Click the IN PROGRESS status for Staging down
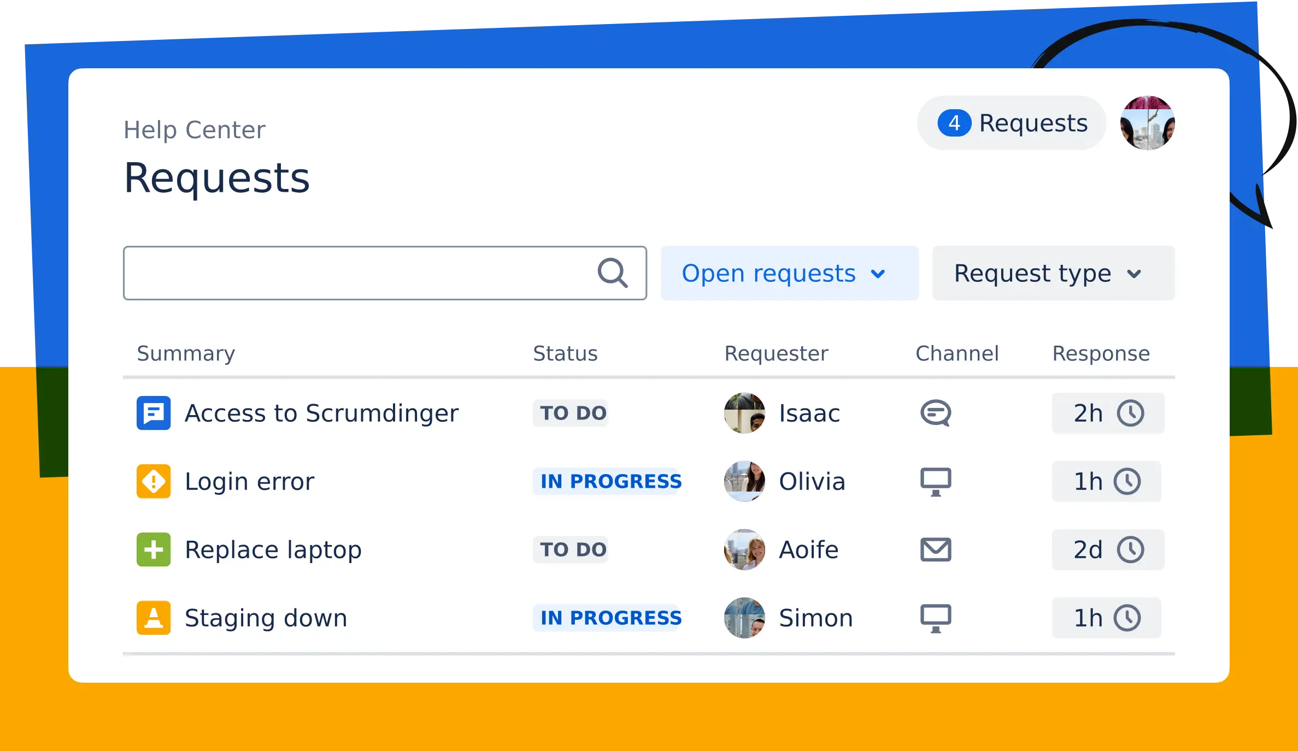Viewport: 1298px width, 751px height. 611,618
